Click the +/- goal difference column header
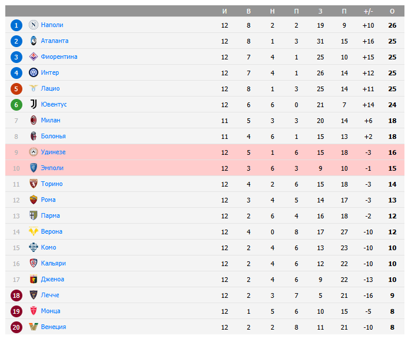The image size is (408, 342). [x=369, y=11]
